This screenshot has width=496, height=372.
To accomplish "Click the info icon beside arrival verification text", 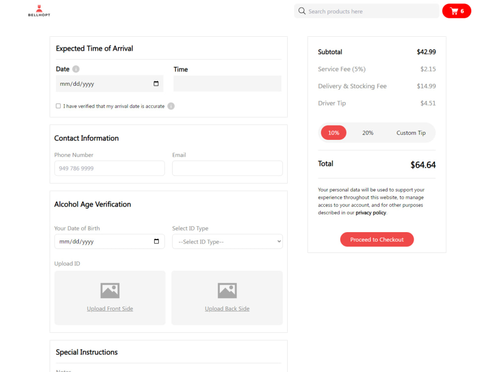I will click(x=171, y=106).
